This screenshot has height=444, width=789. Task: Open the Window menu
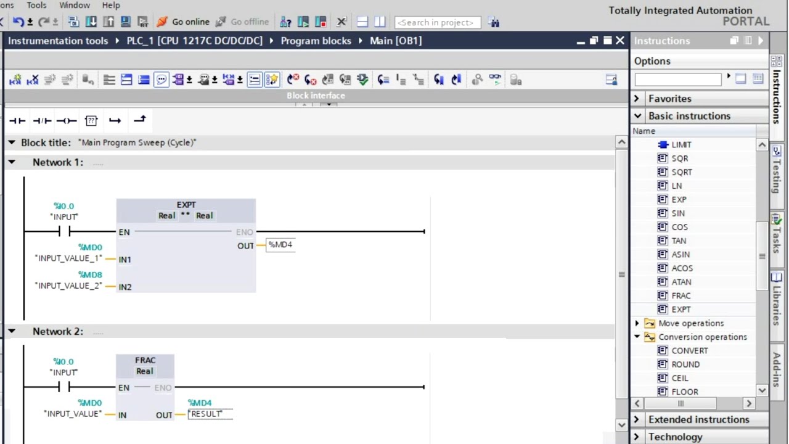pyautogui.click(x=75, y=5)
